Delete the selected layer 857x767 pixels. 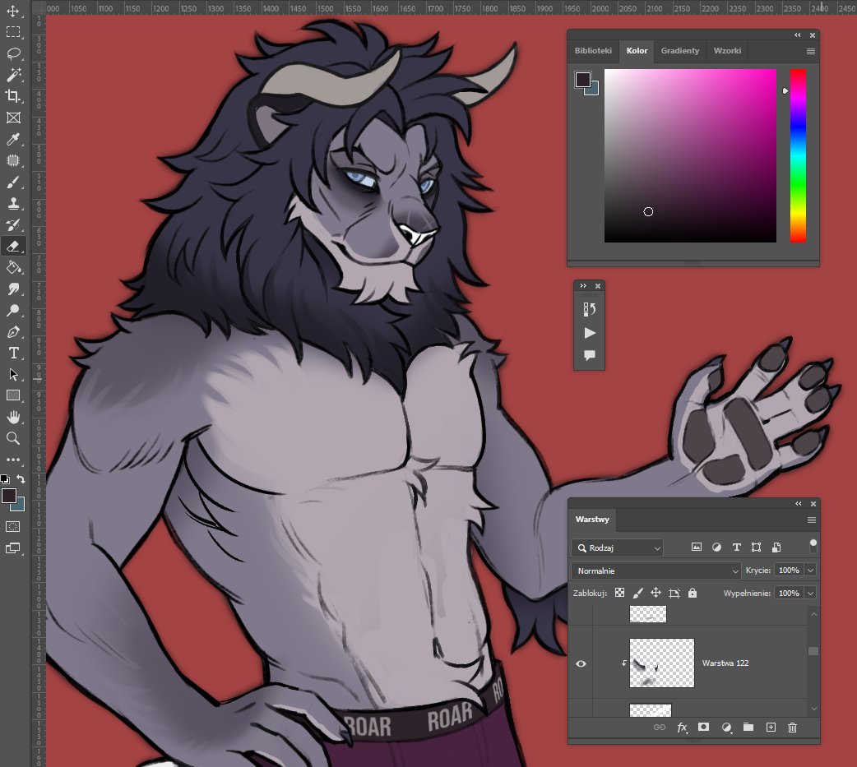tap(793, 727)
